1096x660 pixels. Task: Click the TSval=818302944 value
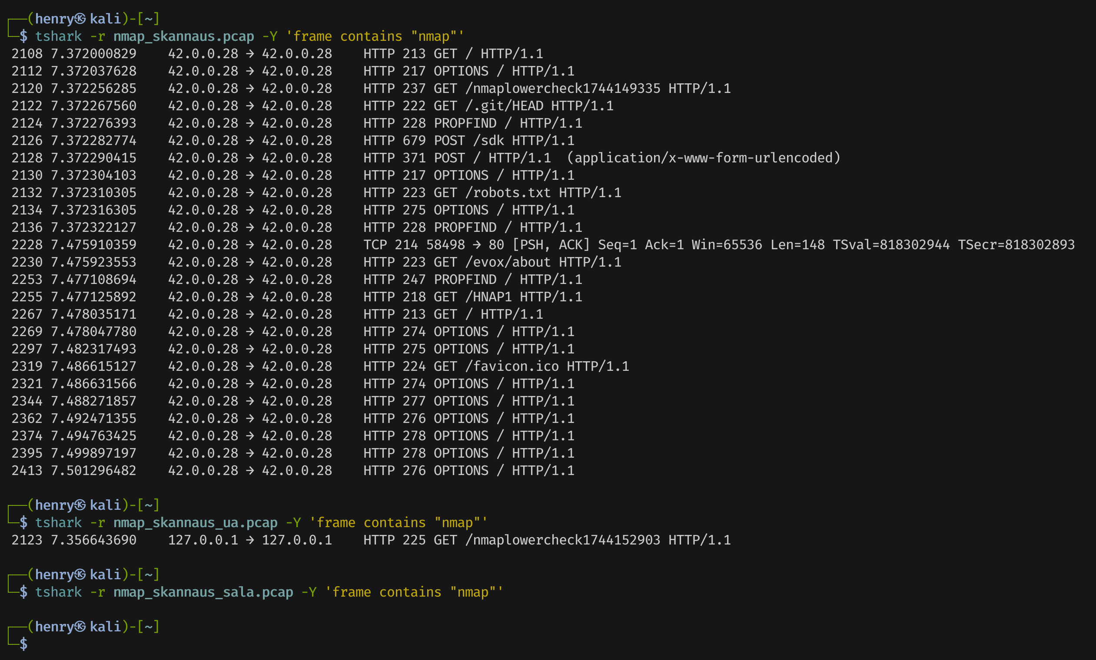(890, 244)
